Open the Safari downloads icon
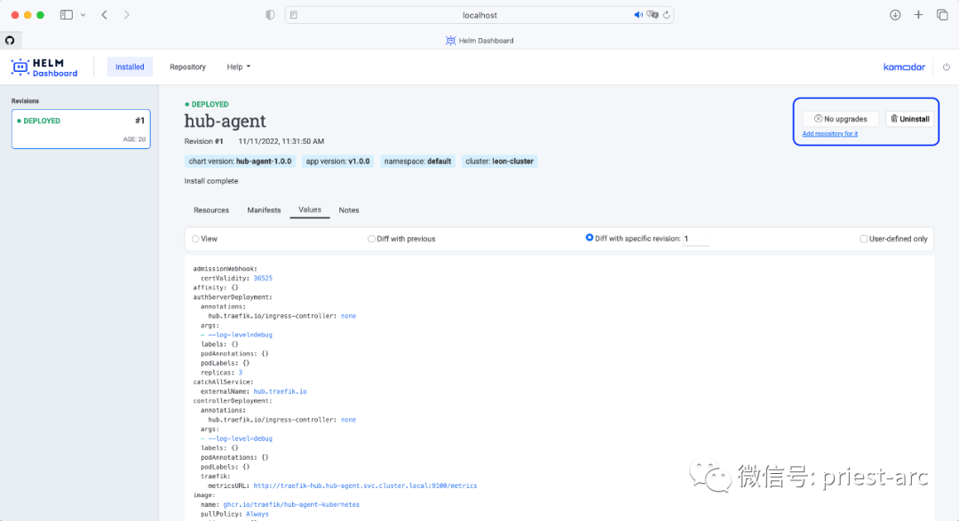Screen dimensions: 959x521 [x=895, y=15]
